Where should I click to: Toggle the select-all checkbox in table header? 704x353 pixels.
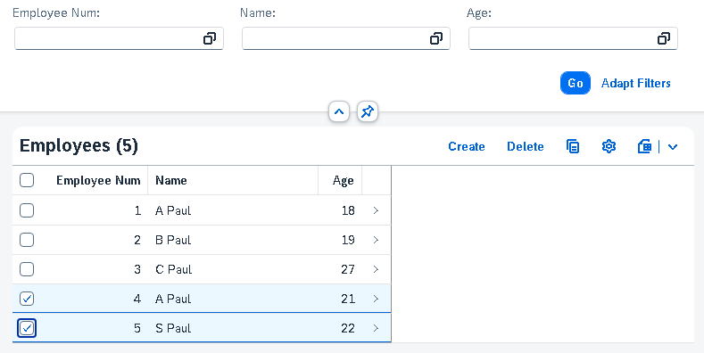click(27, 180)
